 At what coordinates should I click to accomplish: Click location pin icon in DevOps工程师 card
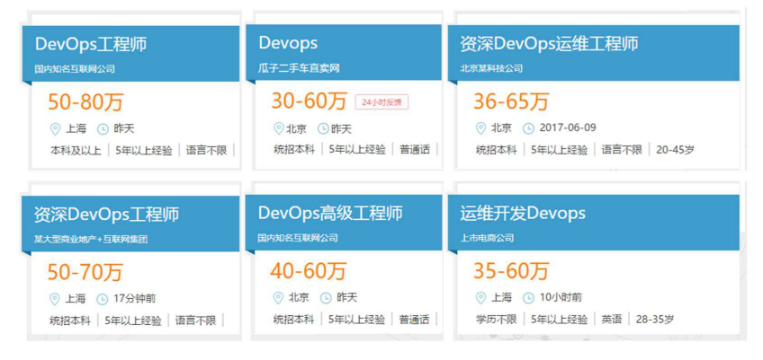[55, 128]
